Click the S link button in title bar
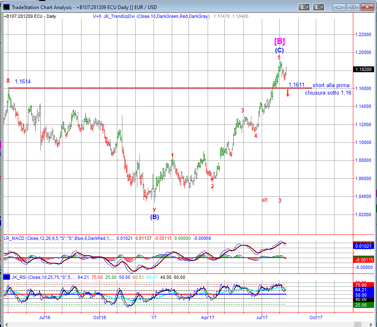Screen dimensions: 377x327 [304, 7]
